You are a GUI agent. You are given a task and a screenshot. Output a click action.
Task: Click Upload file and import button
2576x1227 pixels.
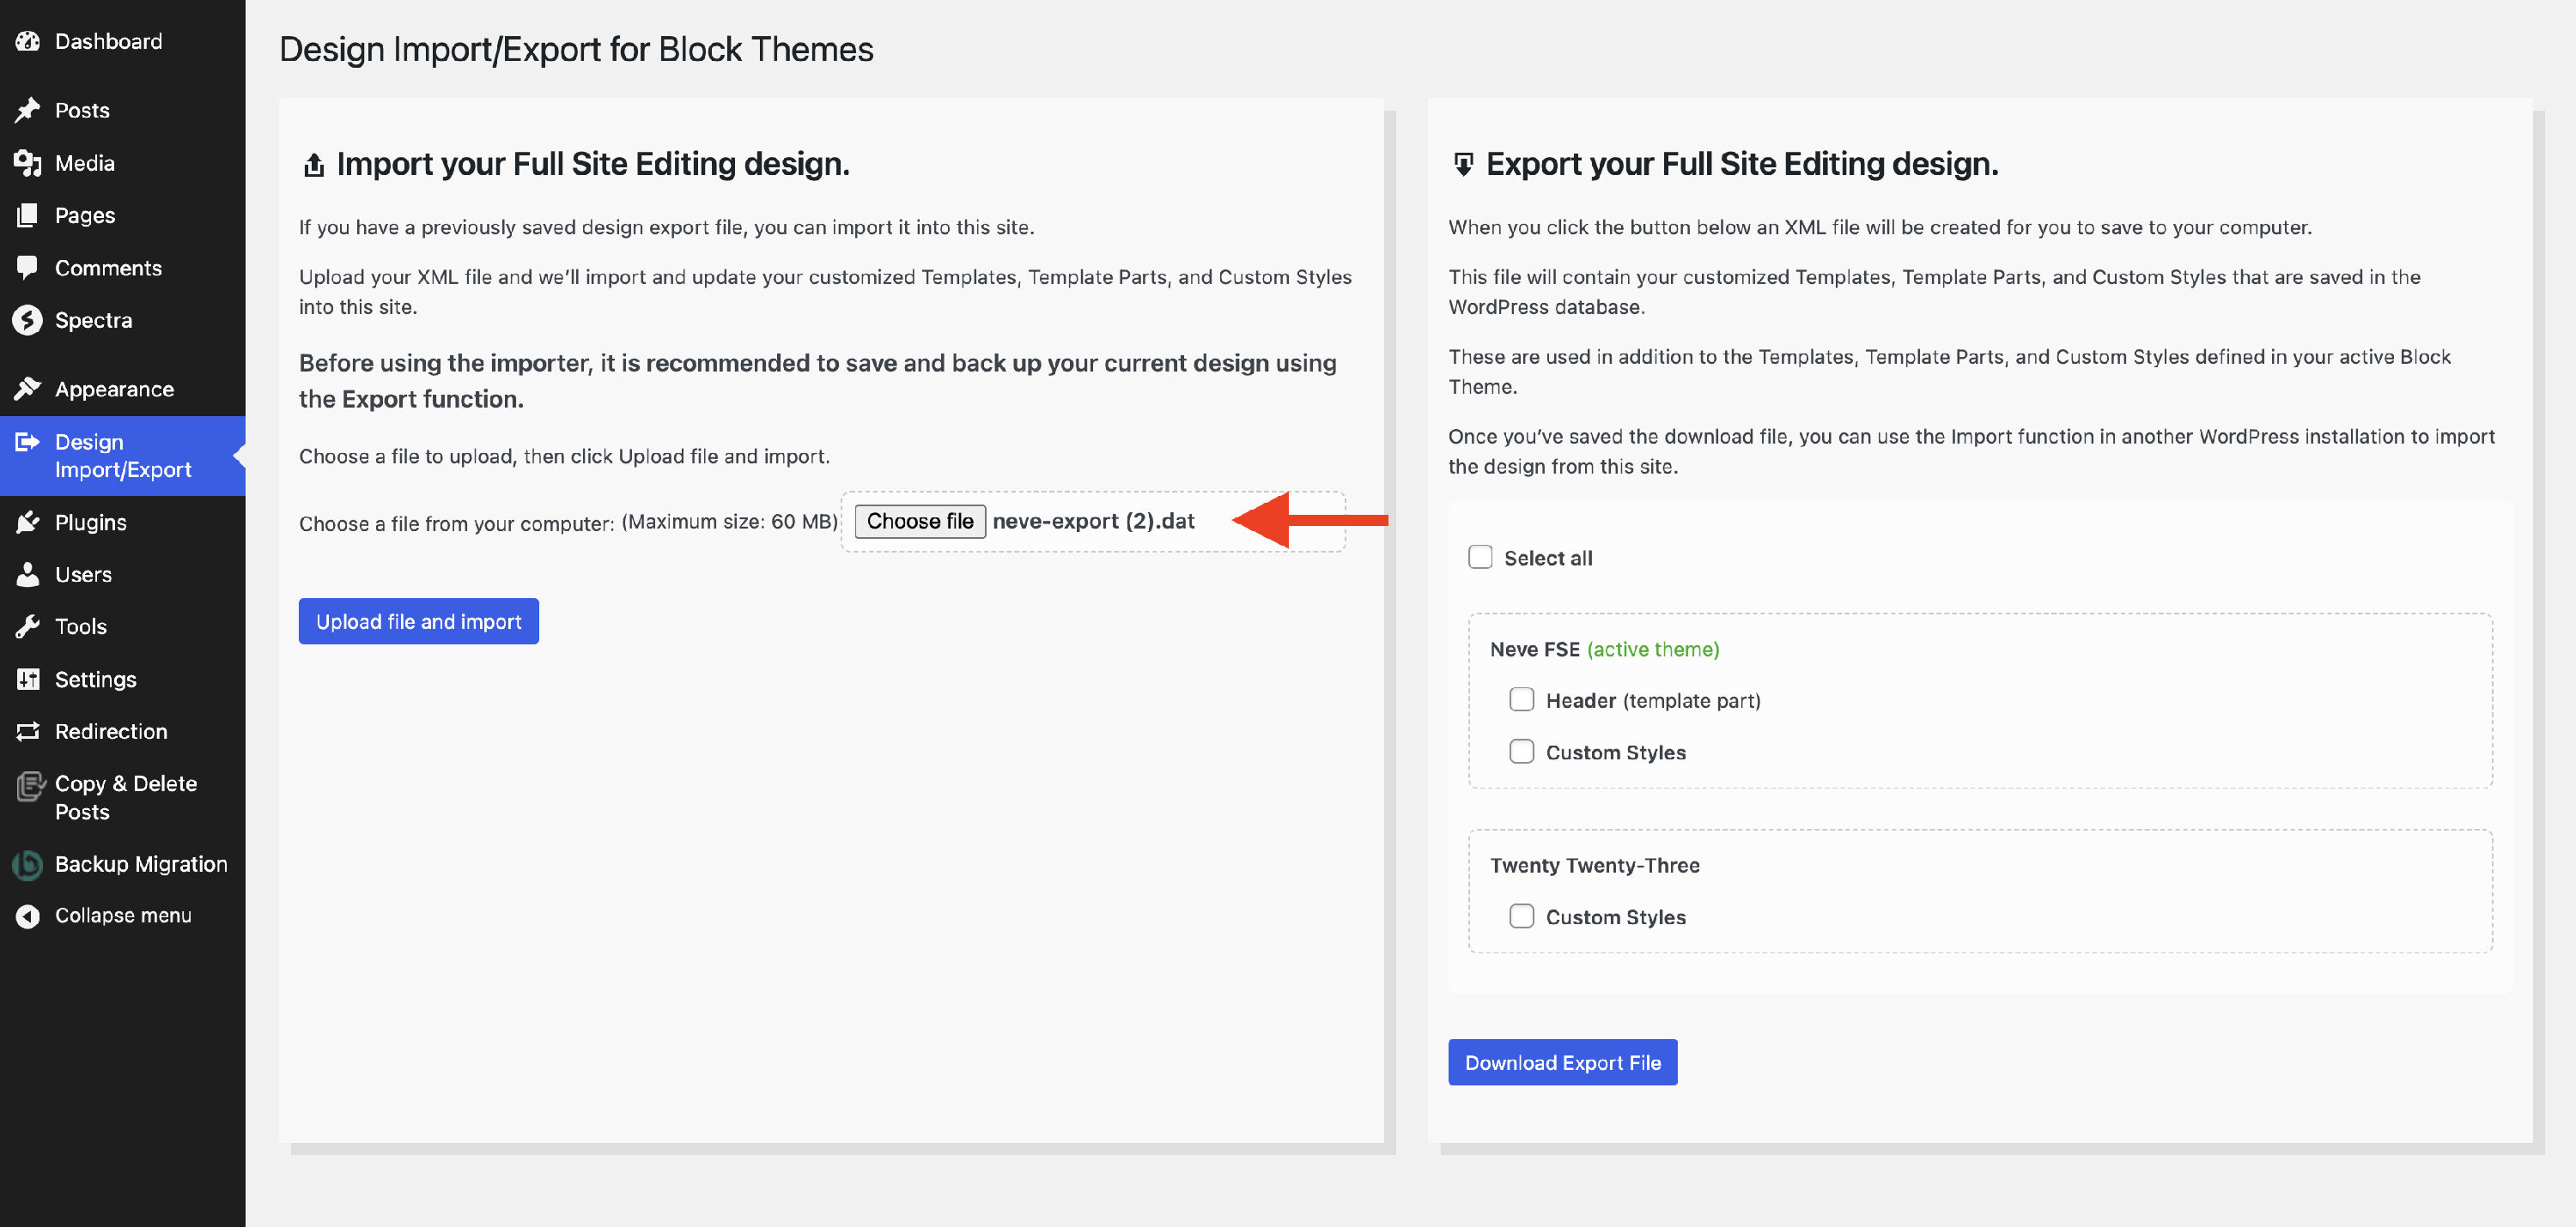coord(418,621)
